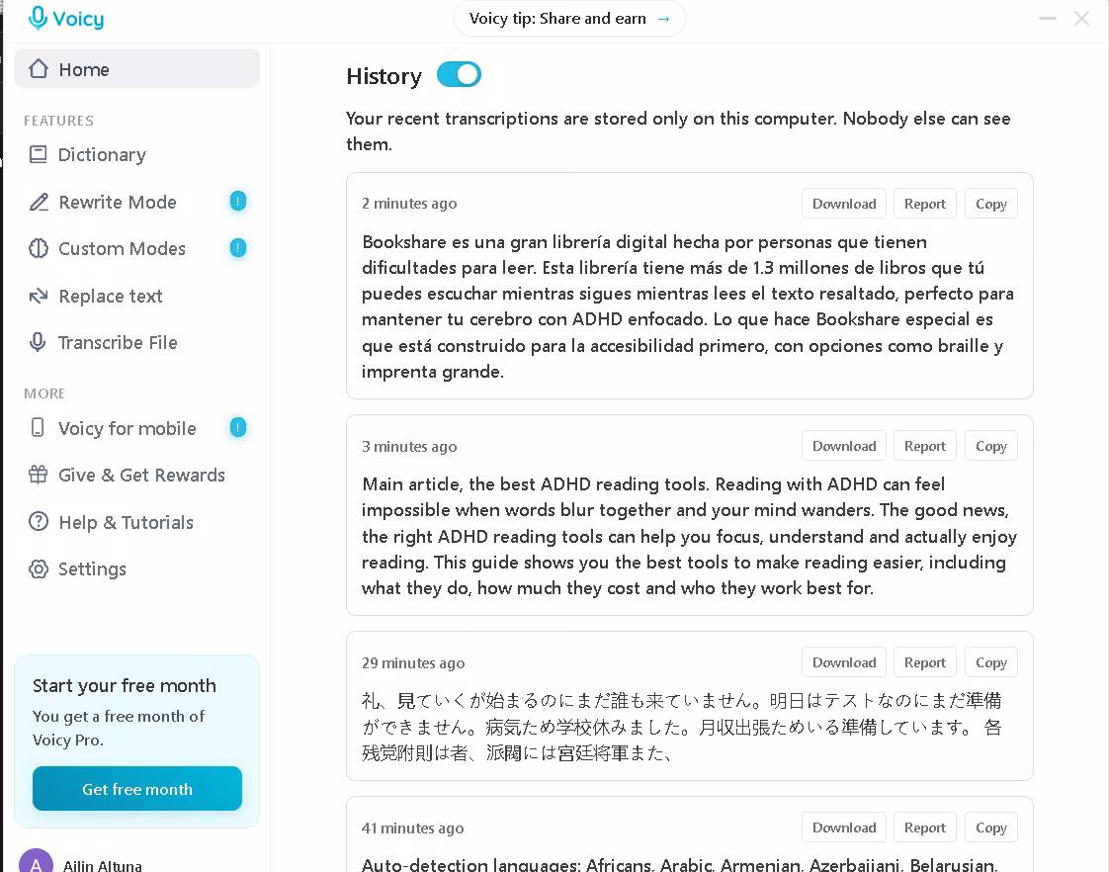Image resolution: width=1109 pixels, height=872 pixels.
Task: Click the Settings gear icon
Action: pyautogui.click(x=39, y=568)
